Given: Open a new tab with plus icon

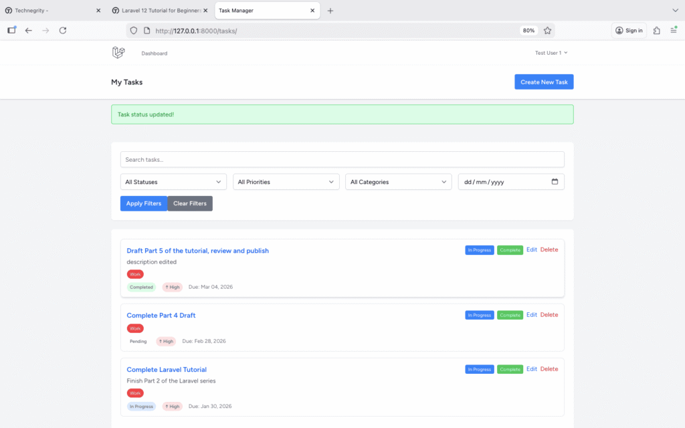Looking at the screenshot, I should click(x=330, y=11).
